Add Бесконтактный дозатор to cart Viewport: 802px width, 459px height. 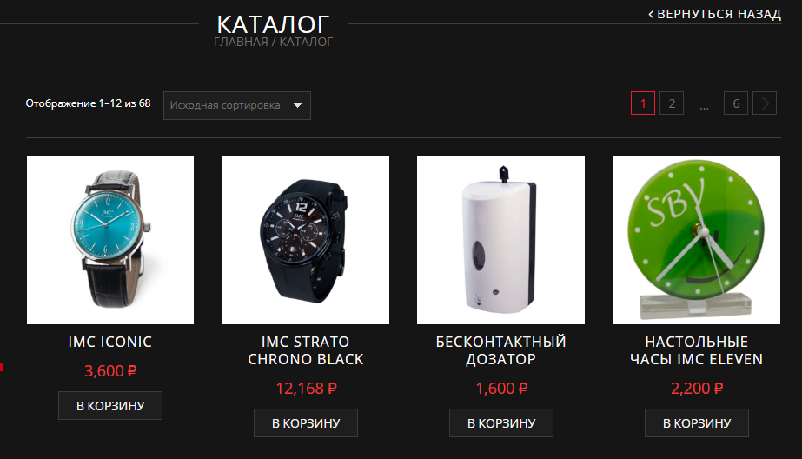click(x=500, y=423)
